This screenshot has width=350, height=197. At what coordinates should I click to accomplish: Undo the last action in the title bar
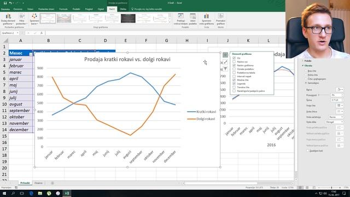(10, 3)
